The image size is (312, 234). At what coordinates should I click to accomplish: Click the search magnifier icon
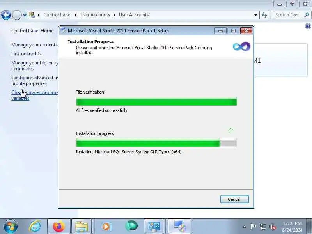tap(307, 15)
